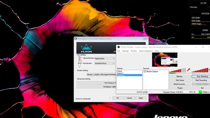
Task: Click the FPS: 30 status text
Action: [x=192, y=92]
